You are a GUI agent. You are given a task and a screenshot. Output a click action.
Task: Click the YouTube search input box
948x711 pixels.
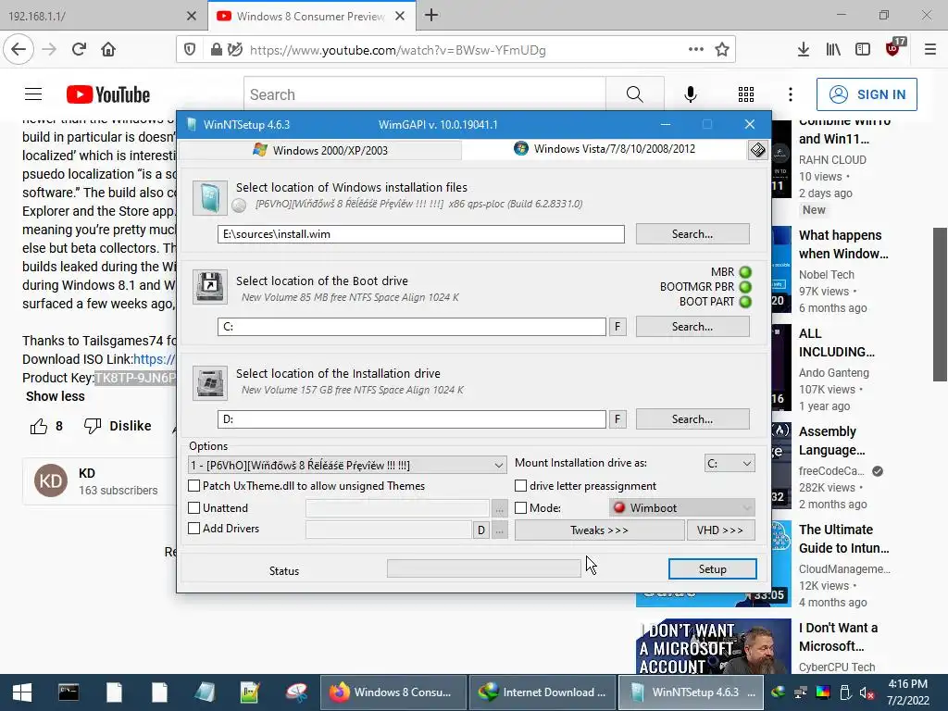pos(424,94)
